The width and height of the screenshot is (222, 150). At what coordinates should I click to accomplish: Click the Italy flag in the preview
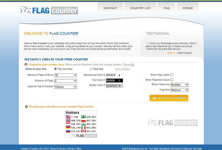click(83, 127)
